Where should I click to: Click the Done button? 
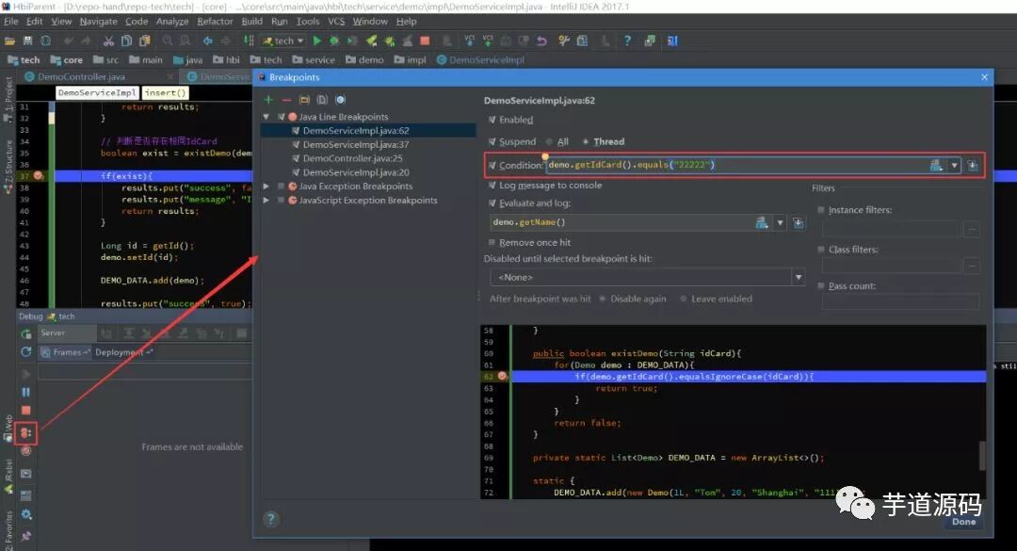(964, 522)
